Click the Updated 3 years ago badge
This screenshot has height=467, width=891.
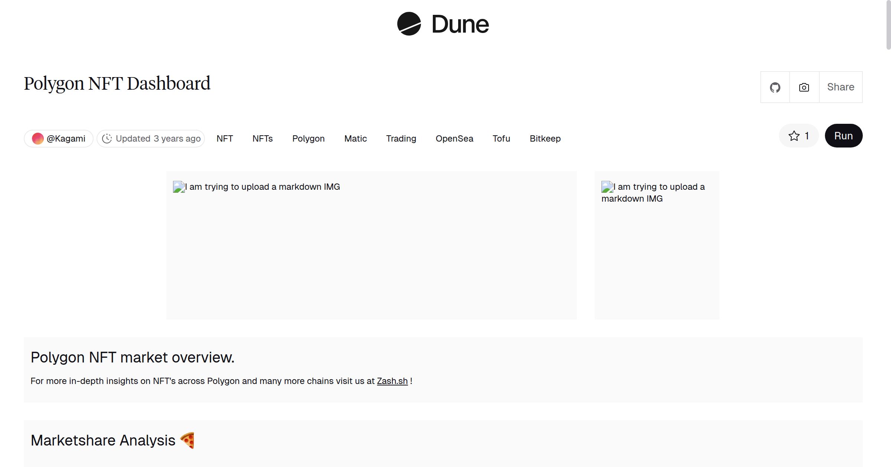(150, 138)
